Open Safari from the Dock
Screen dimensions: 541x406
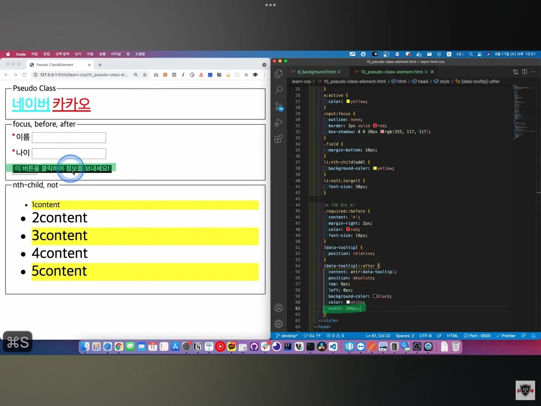click(x=107, y=347)
